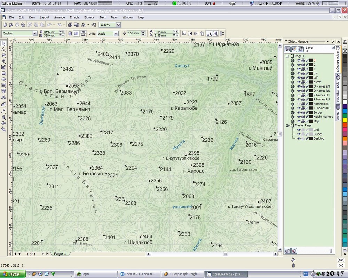Open the Deep Purple taskbar button
The width and height of the screenshot is (348, 278).
point(182,274)
